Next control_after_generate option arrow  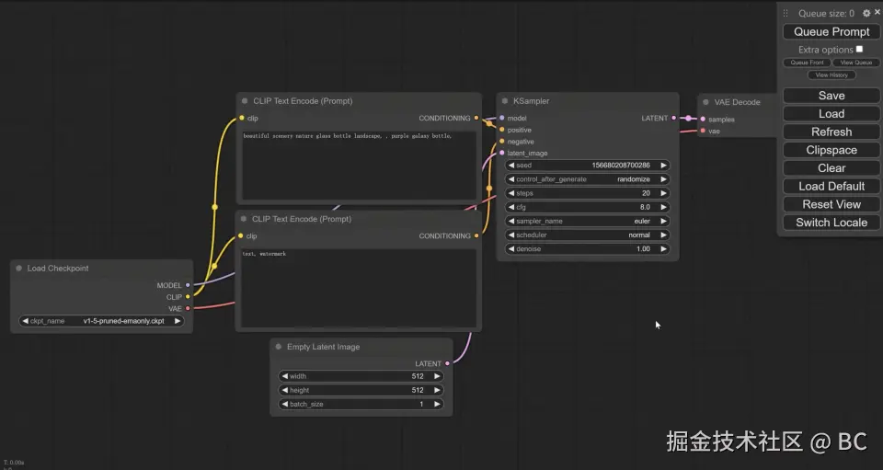663,179
